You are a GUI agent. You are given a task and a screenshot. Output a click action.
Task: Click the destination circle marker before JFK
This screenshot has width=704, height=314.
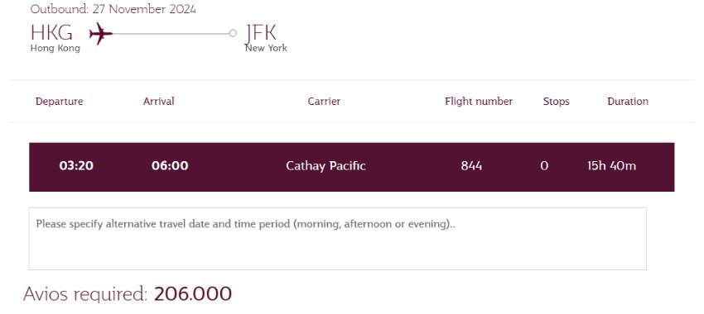coord(233,33)
